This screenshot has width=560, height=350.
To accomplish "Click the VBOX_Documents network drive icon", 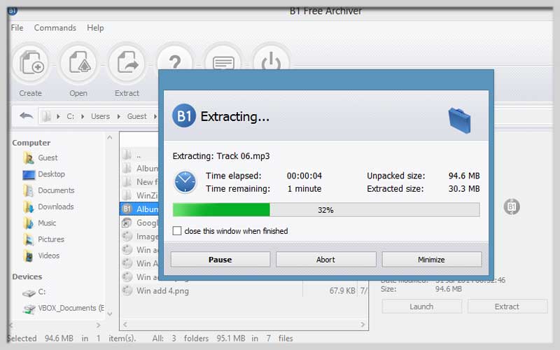I will point(29,309).
